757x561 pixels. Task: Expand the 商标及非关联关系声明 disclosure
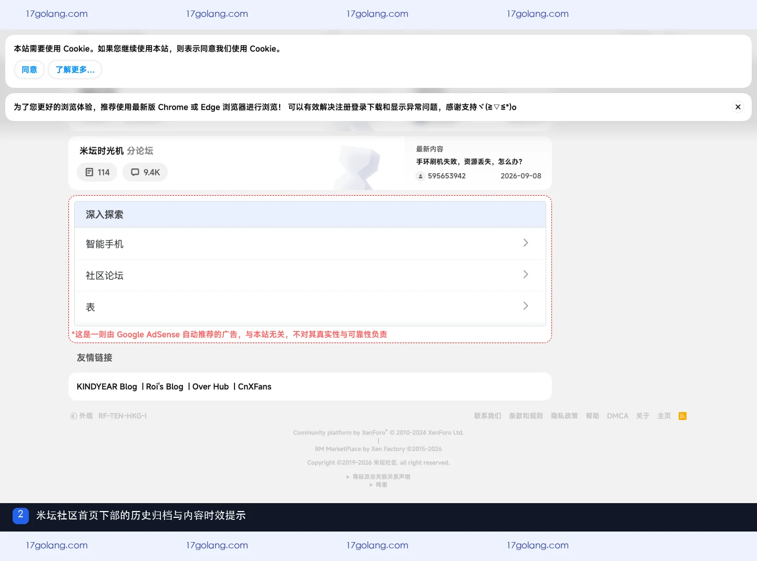coord(378,477)
